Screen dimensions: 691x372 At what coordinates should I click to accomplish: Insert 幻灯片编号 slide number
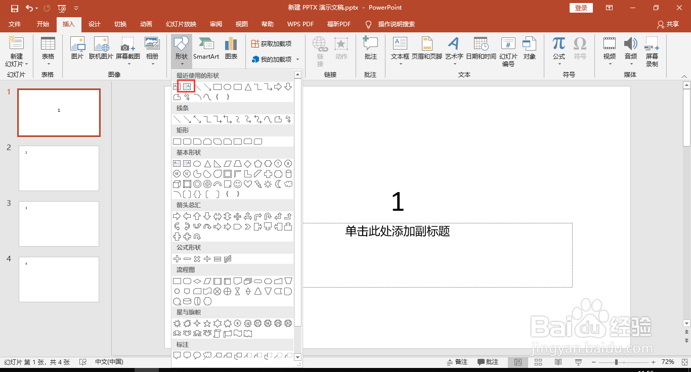point(508,52)
